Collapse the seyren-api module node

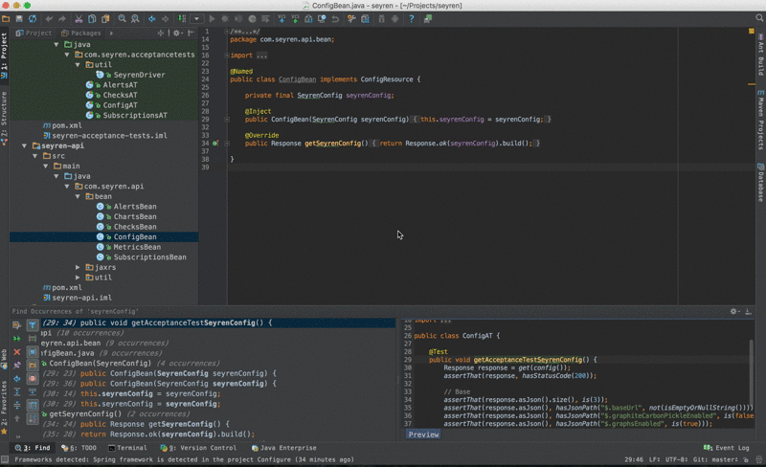(x=24, y=146)
